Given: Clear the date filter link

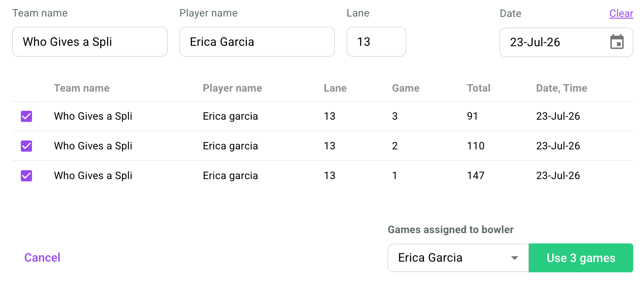Looking at the screenshot, I should [621, 13].
